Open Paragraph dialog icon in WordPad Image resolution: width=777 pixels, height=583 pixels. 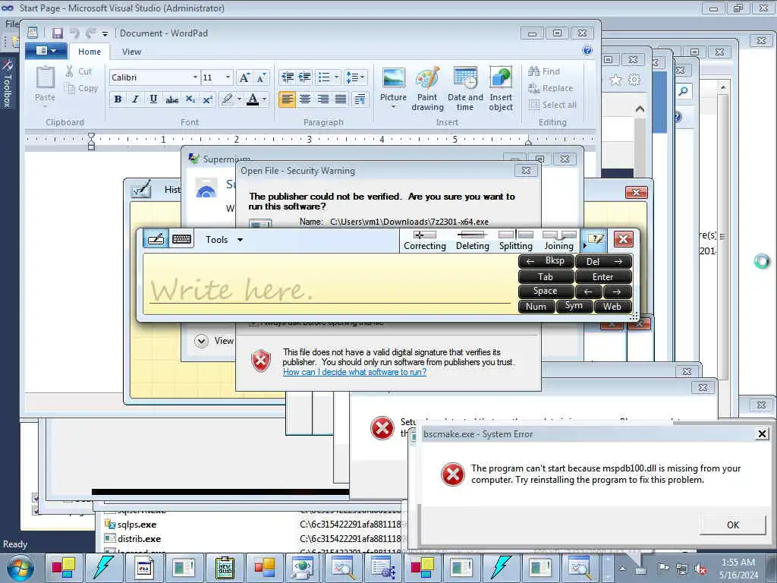360,99
